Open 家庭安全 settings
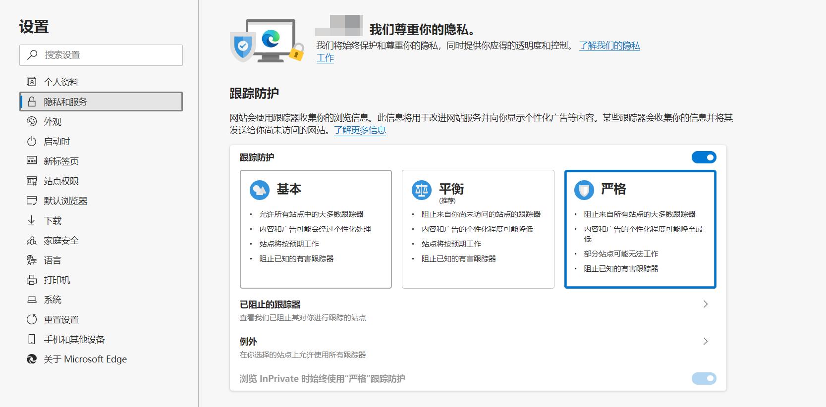The width and height of the screenshot is (826, 407). (101, 240)
